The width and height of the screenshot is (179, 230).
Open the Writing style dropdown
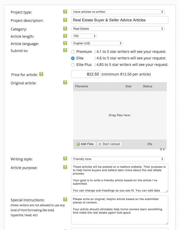[118, 159]
